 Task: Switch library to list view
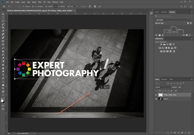tap(191, 23)
